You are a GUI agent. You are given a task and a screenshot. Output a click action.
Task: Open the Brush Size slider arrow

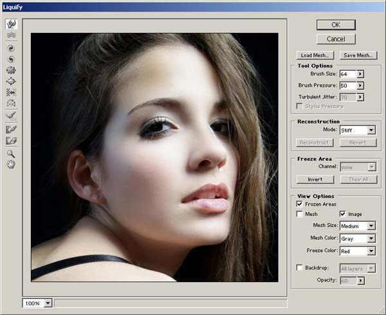point(360,74)
